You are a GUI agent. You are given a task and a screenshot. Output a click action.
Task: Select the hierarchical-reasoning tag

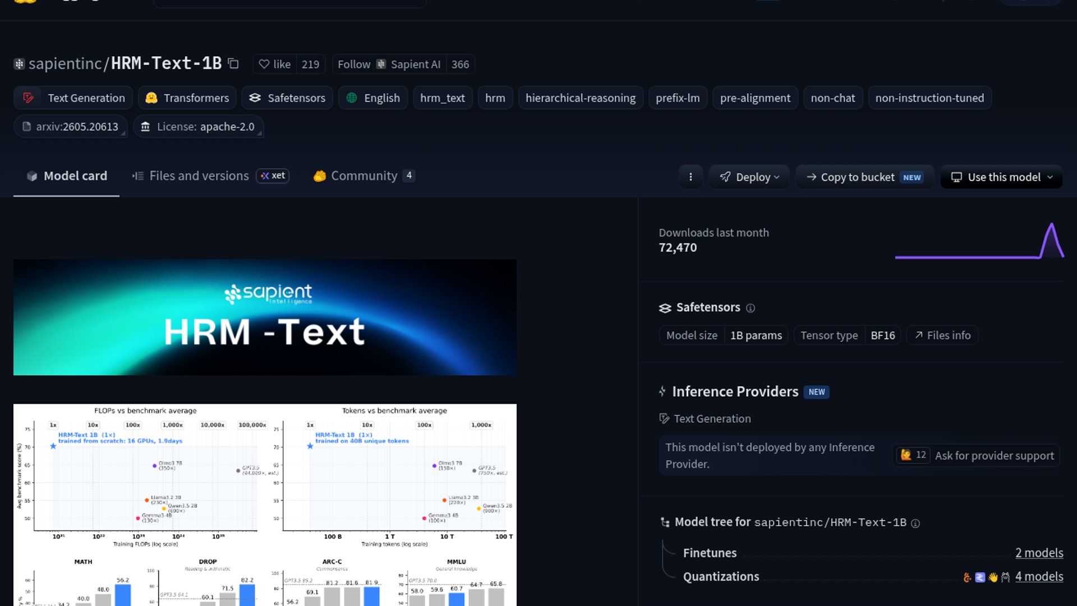click(x=580, y=98)
